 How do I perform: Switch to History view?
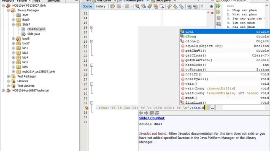101,6
